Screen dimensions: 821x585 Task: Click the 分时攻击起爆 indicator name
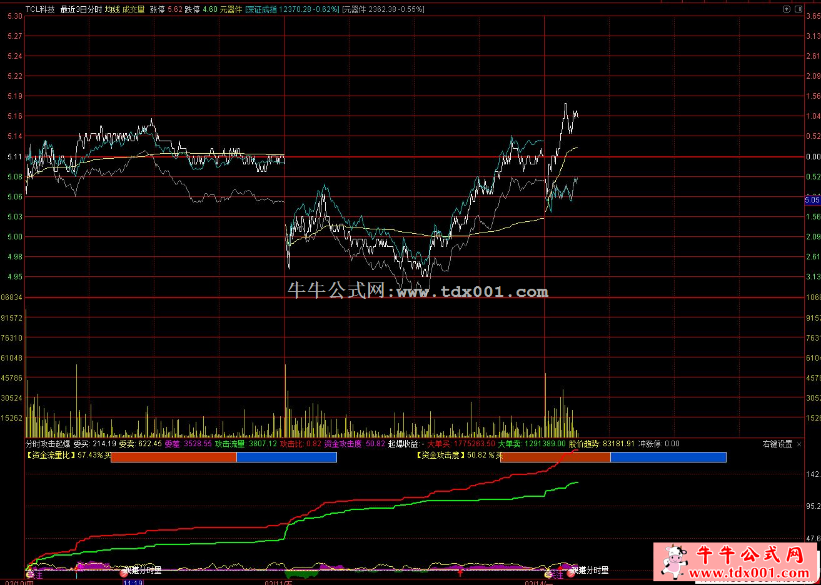pos(48,444)
